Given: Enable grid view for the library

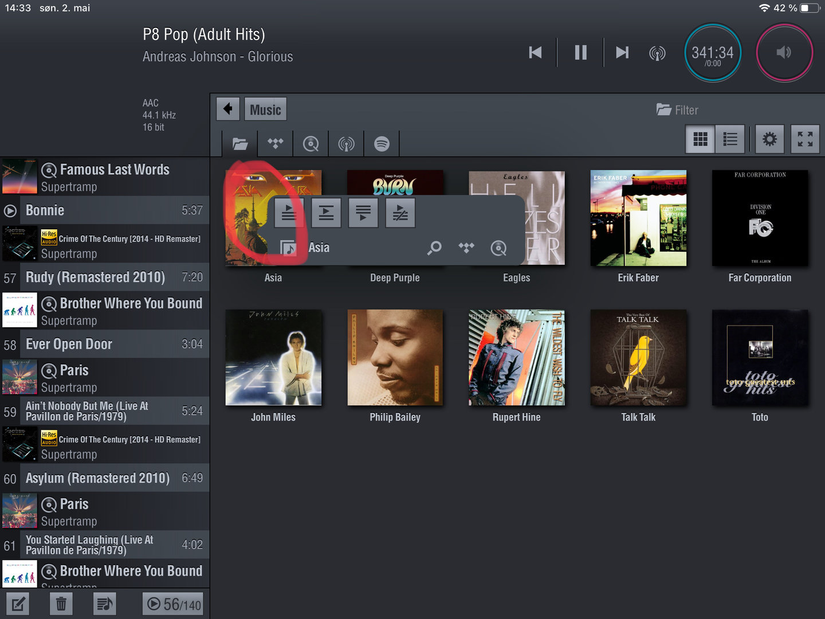Looking at the screenshot, I should coord(700,139).
